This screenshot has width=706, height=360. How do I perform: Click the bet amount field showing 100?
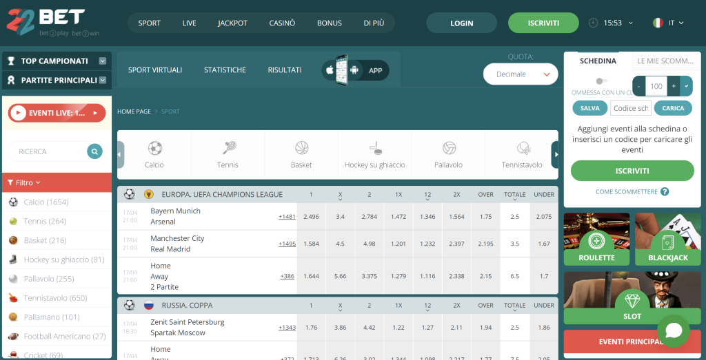pyautogui.click(x=656, y=86)
